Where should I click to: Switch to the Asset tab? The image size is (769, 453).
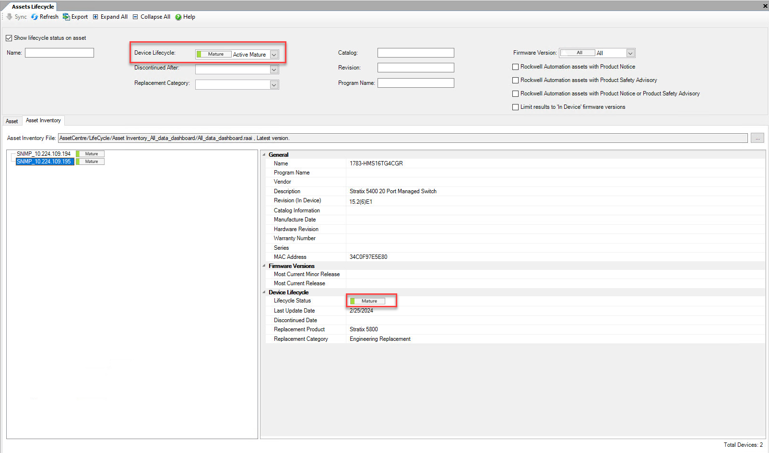pos(12,121)
